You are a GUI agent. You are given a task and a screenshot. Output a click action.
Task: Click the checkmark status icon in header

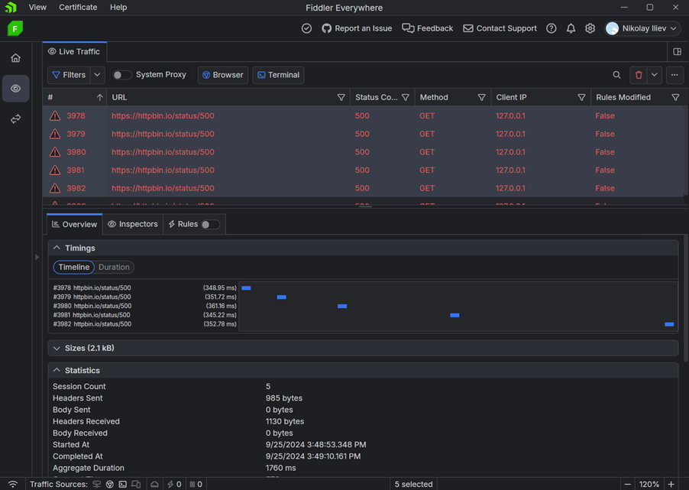click(x=307, y=28)
